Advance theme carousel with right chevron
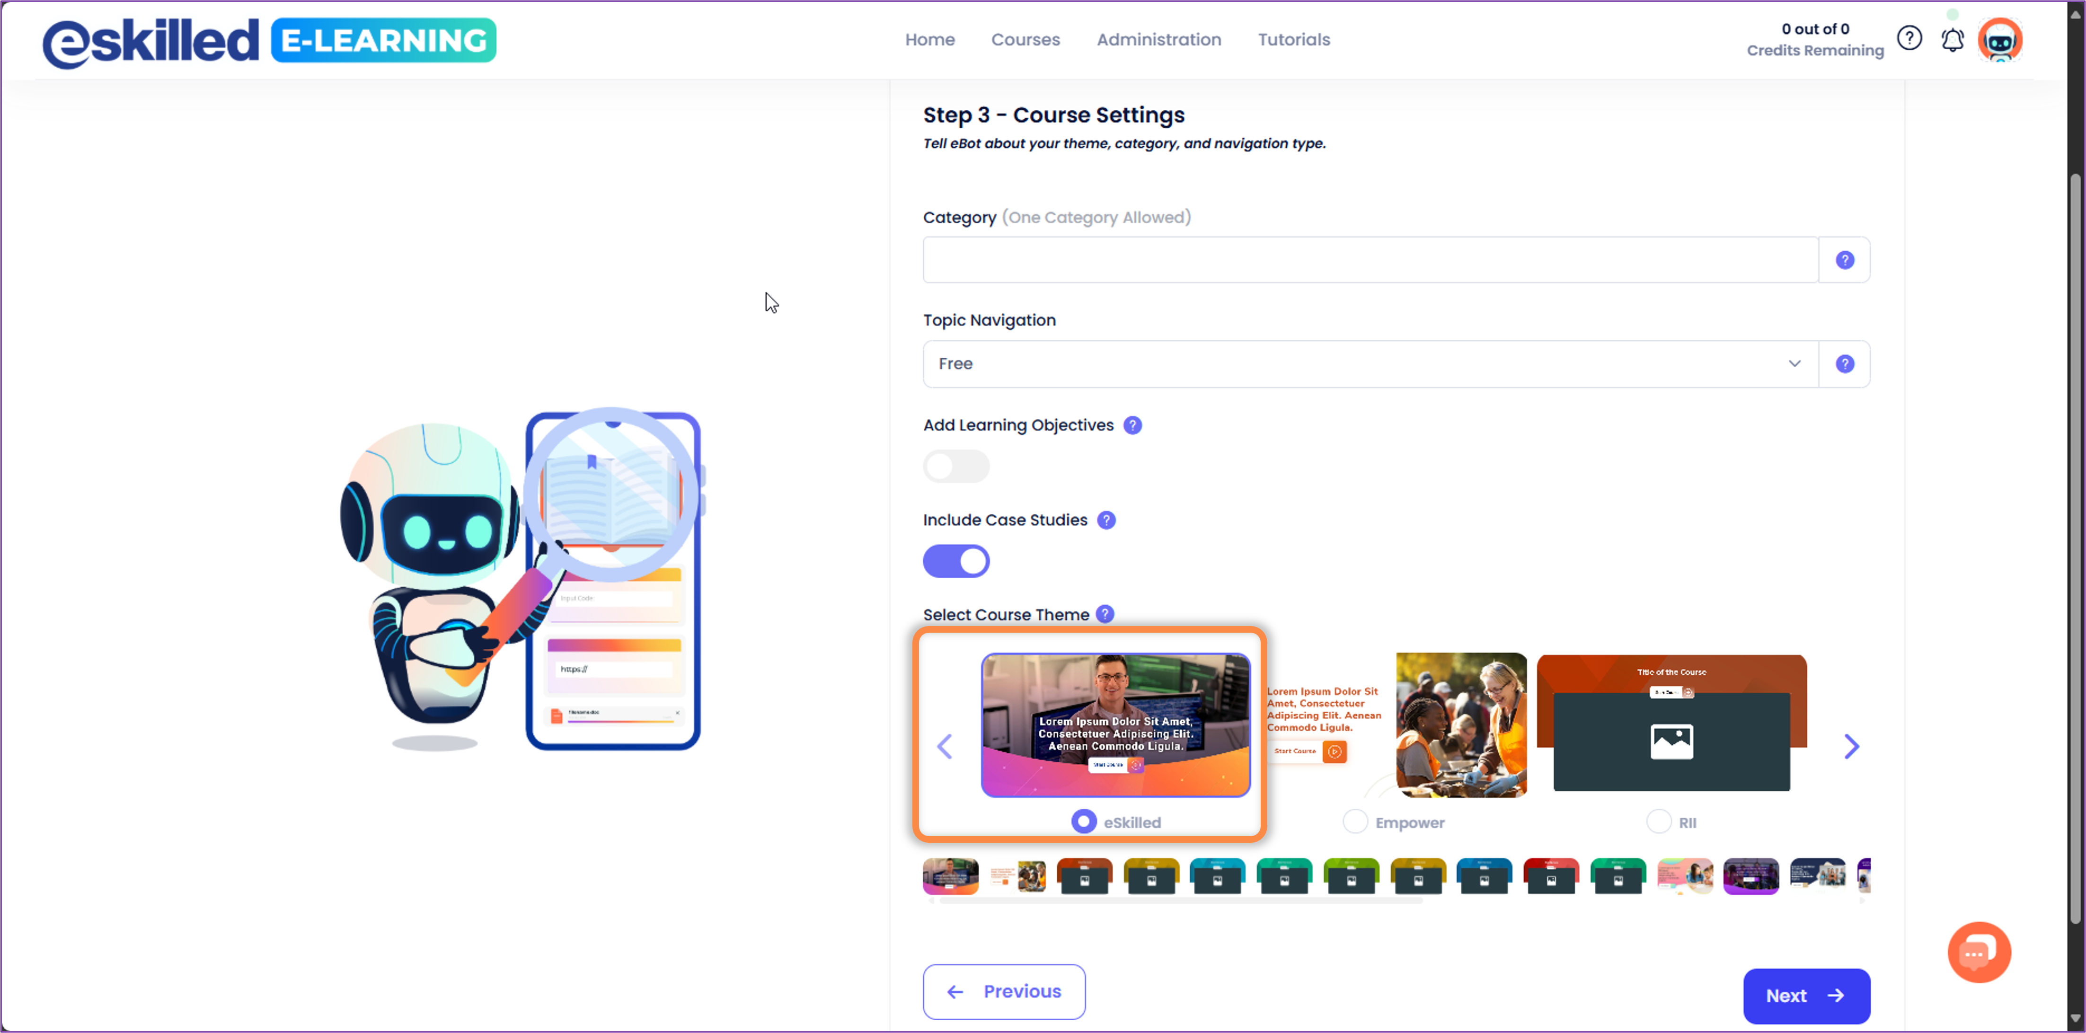Image resolution: width=2086 pixels, height=1033 pixels. pyautogui.click(x=1851, y=746)
